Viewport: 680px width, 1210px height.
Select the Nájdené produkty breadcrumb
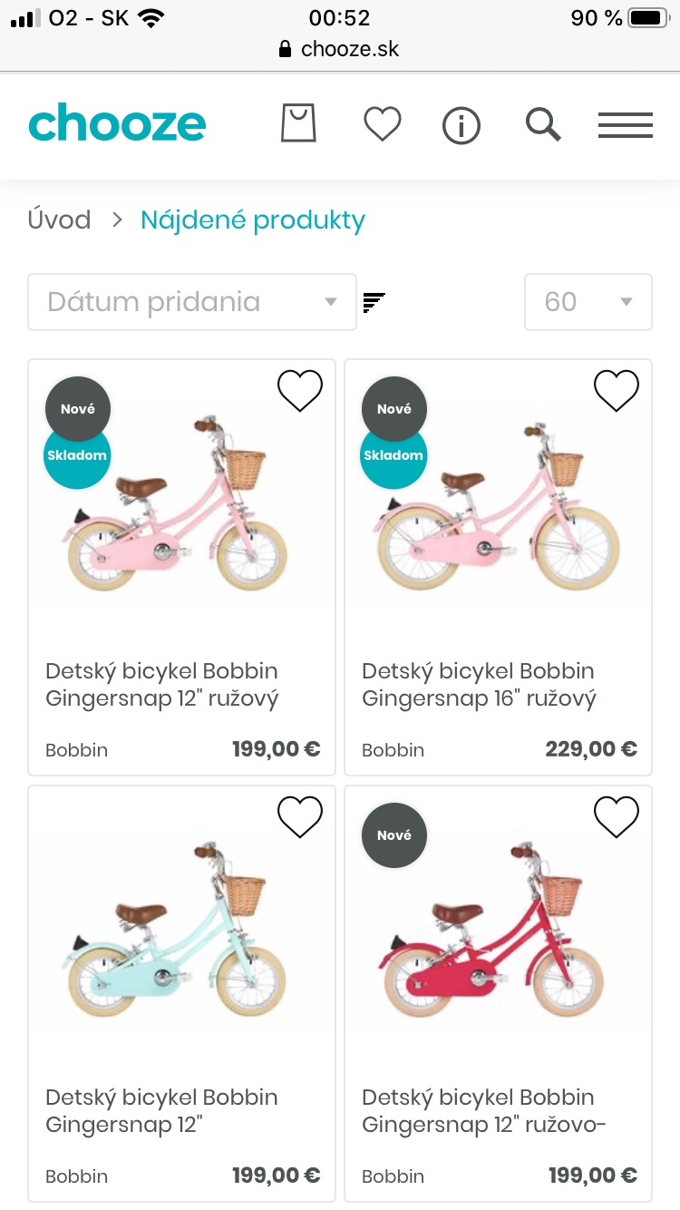pos(253,220)
